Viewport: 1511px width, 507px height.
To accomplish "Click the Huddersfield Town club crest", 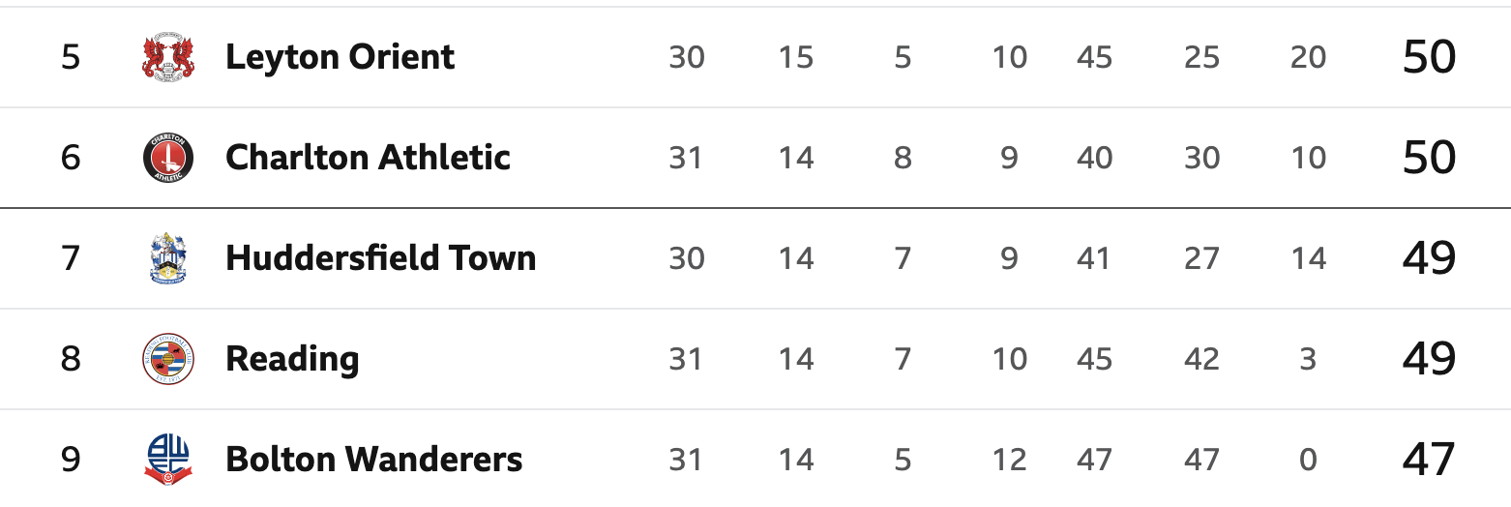I will [x=168, y=258].
